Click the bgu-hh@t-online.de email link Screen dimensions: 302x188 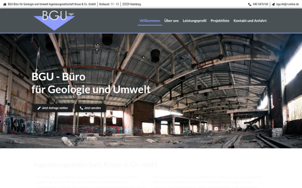point(287,4)
